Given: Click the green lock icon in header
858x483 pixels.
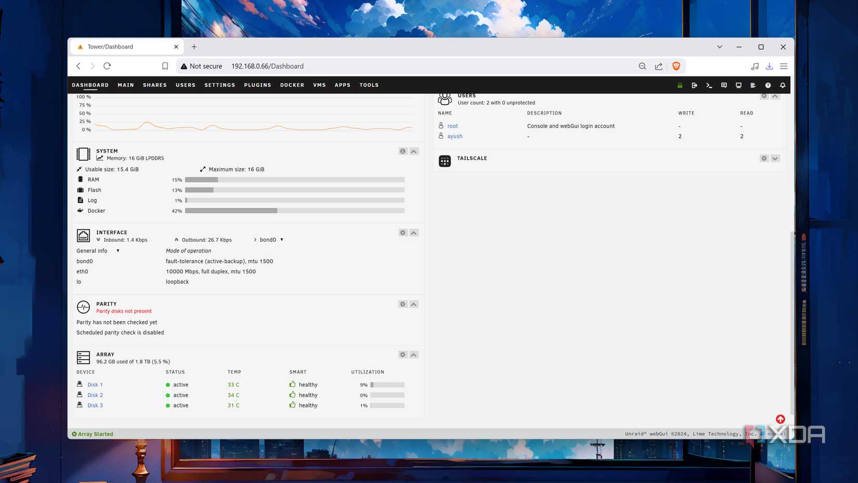Looking at the screenshot, I should pyautogui.click(x=680, y=85).
